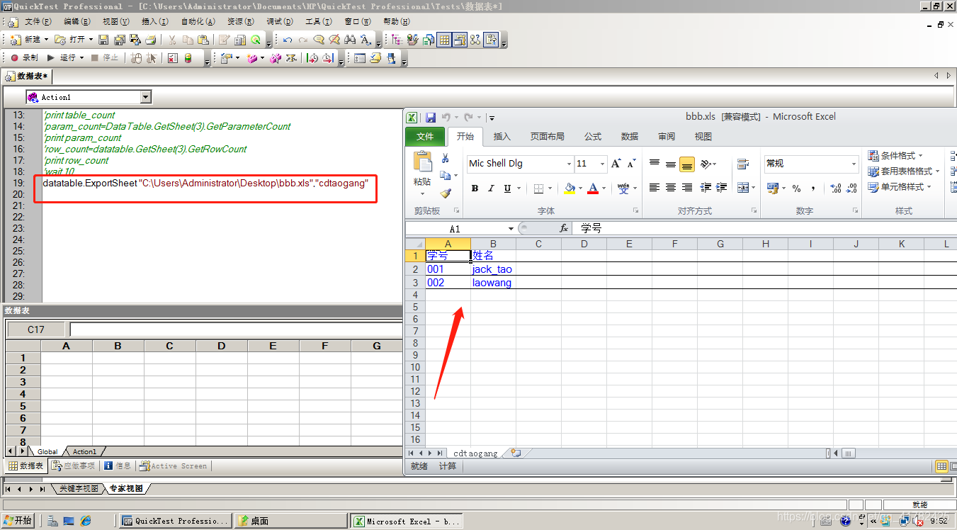Toggle Italic formatting in Excel
The height and width of the screenshot is (530, 957).
coord(491,188)
